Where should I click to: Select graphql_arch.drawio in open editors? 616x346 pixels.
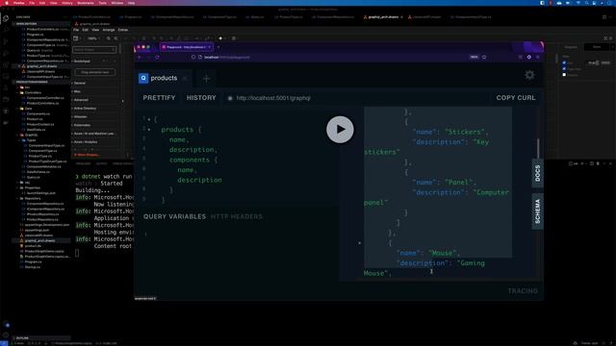[x=41, y=66]
